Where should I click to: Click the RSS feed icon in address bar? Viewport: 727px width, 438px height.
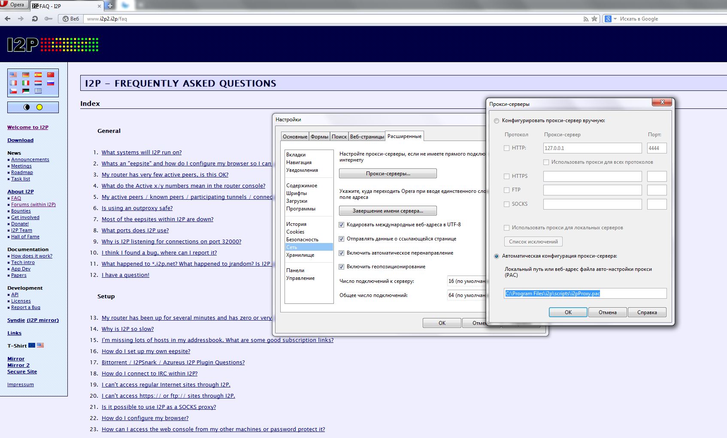(x=586, y=19)
